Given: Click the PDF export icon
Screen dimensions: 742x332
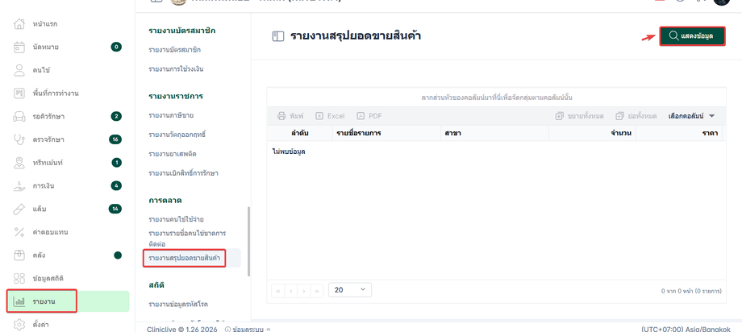Looking at the screenshot, I should point(361,116).
